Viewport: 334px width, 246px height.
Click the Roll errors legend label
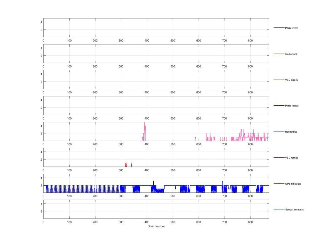[x=291, y=54]
